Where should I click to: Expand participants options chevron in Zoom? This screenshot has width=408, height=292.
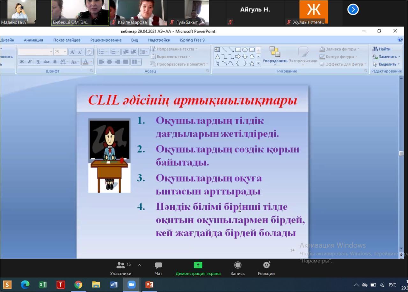tap(140, 265)
